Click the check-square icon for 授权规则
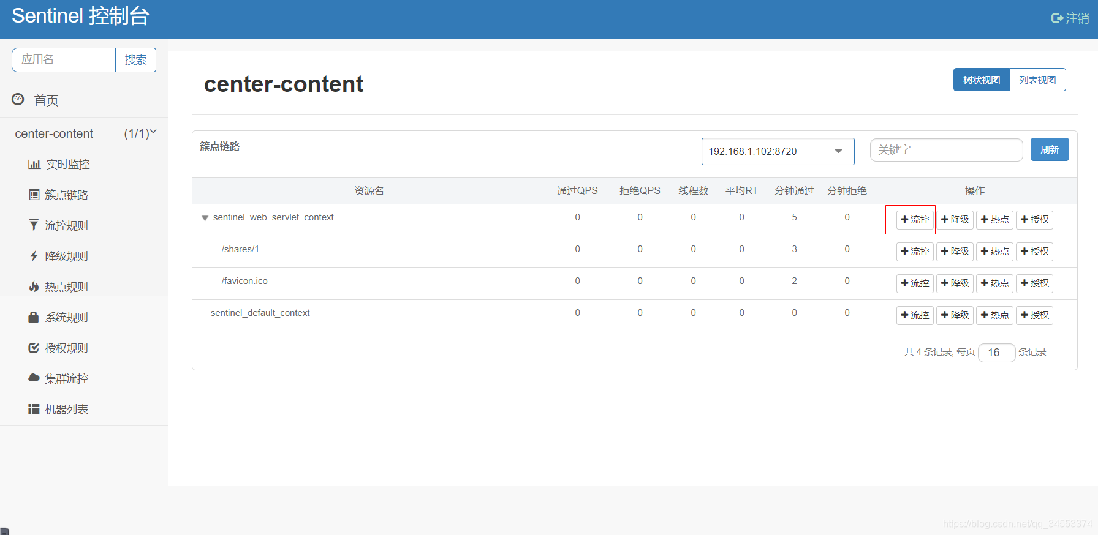1098x535 pixels. [34, 348]
